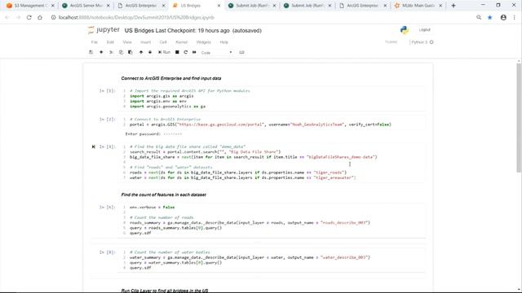
Task: Select heading Connect to ArcGIS Enterprise and find input data
Action: (x=171, y=78)
